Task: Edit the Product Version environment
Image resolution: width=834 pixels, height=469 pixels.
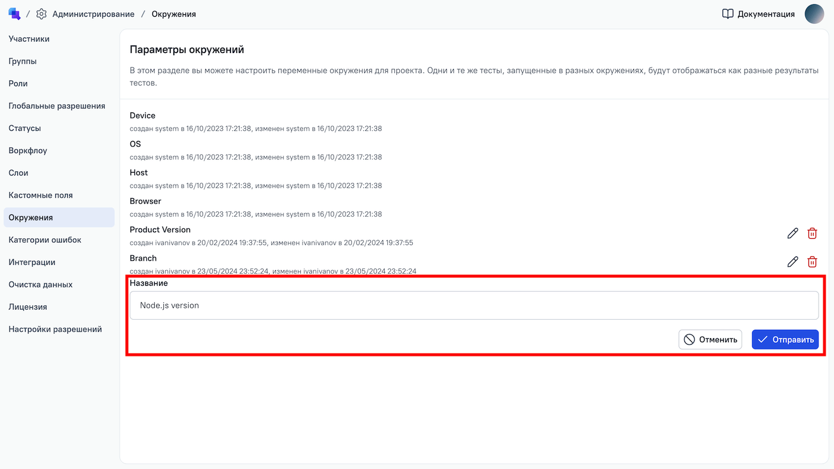Action: (x=792, y=233)
